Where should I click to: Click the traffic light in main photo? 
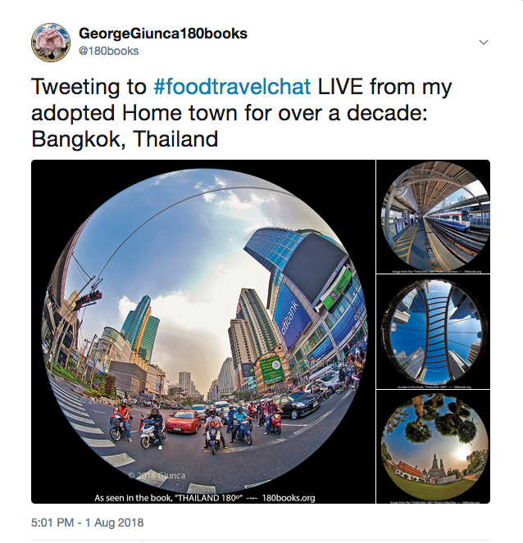[x=89, y=298]
